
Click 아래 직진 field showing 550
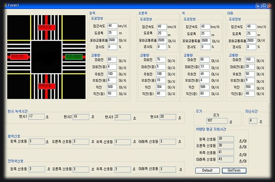[x=250, y=87]
